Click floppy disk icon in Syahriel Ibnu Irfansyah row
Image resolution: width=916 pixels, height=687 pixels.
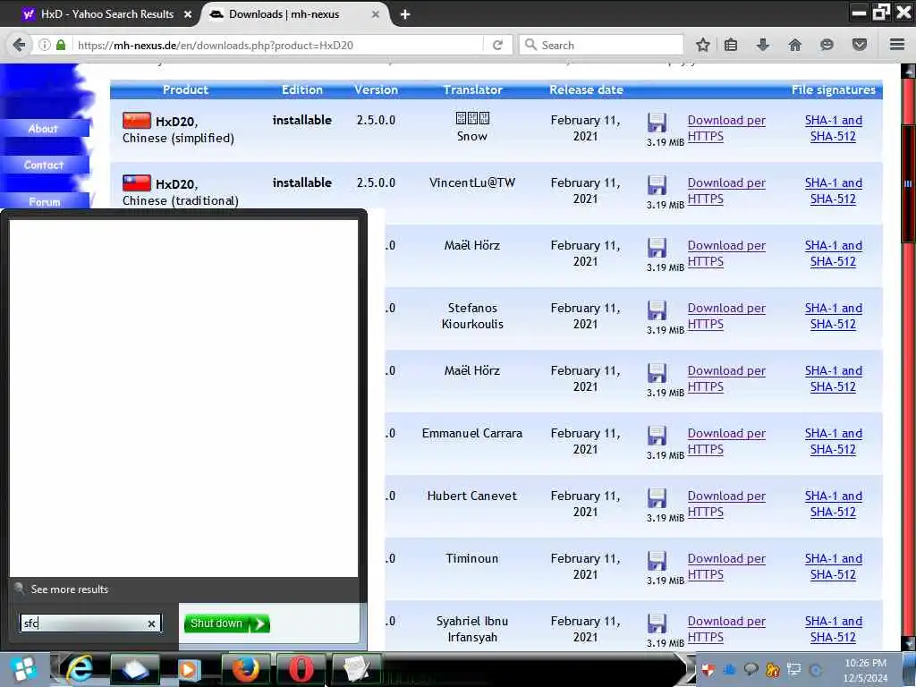click(x=657, y=623)
